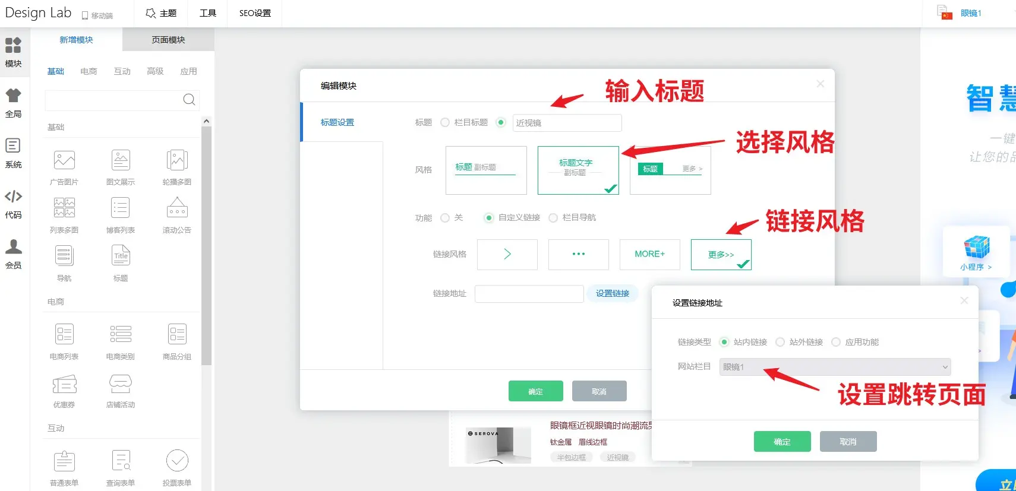Open the 主题 theme menu
Image resolution: width=1016 pixels, height=491 pixels.
[161, 13]
